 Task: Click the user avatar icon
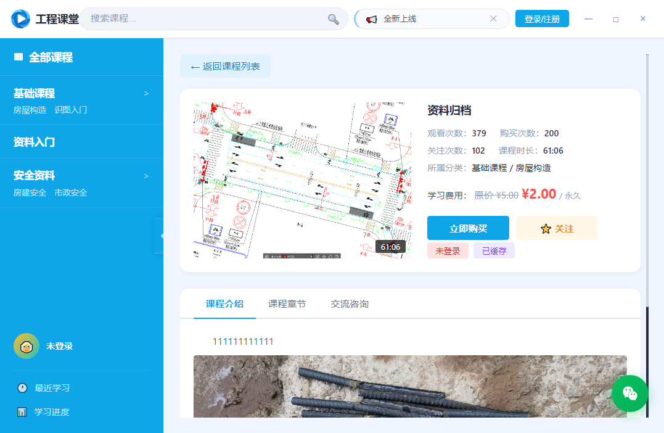click(x=27, y=346)
